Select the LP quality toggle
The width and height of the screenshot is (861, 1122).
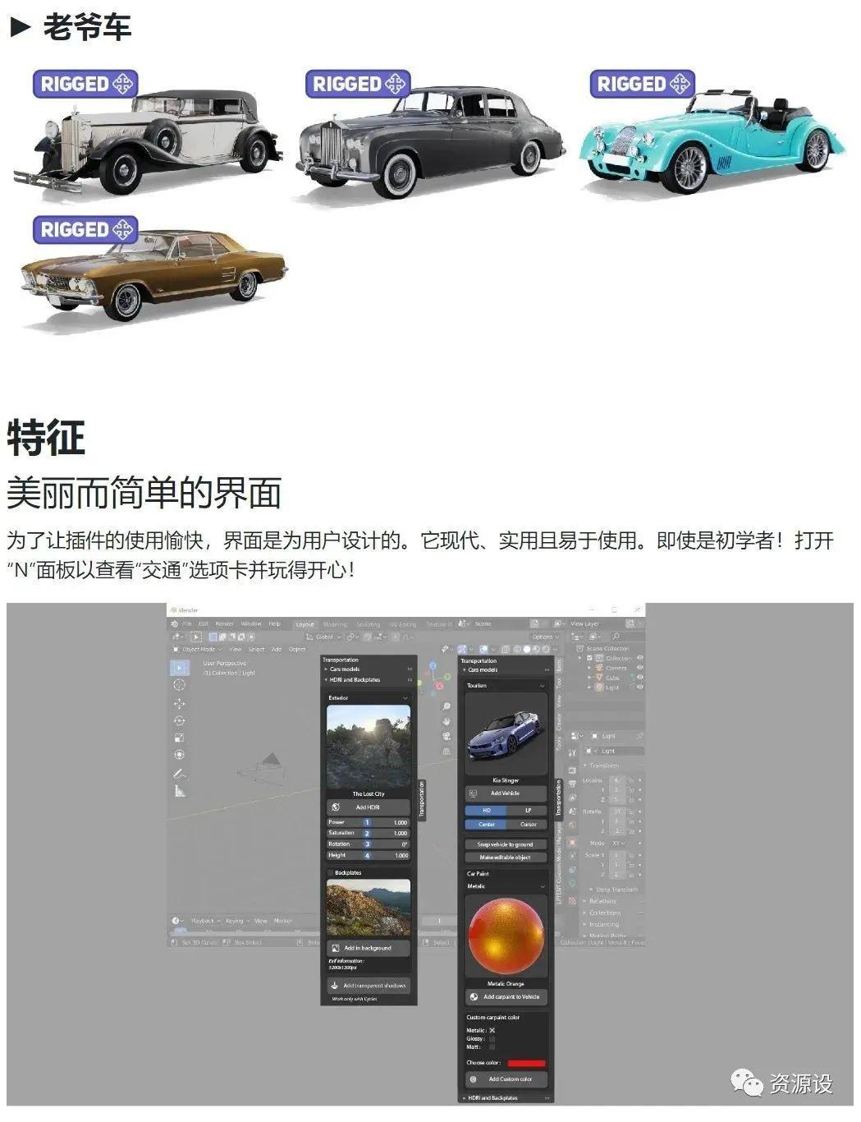[527, 810]
